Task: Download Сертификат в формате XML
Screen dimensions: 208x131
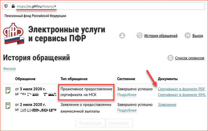Action: [182, 95]
